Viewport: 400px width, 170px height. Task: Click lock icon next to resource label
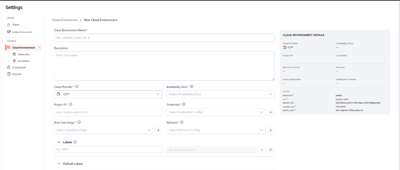(293, 95)
